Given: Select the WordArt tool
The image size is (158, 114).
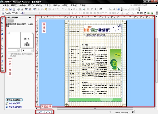Looking at the screenshot, I should [2, 34].
